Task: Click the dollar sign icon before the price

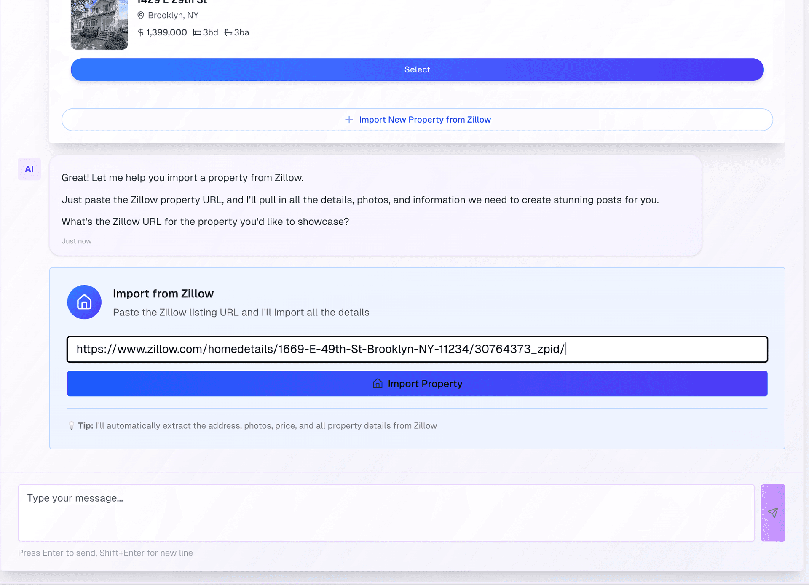Action: 141,32
